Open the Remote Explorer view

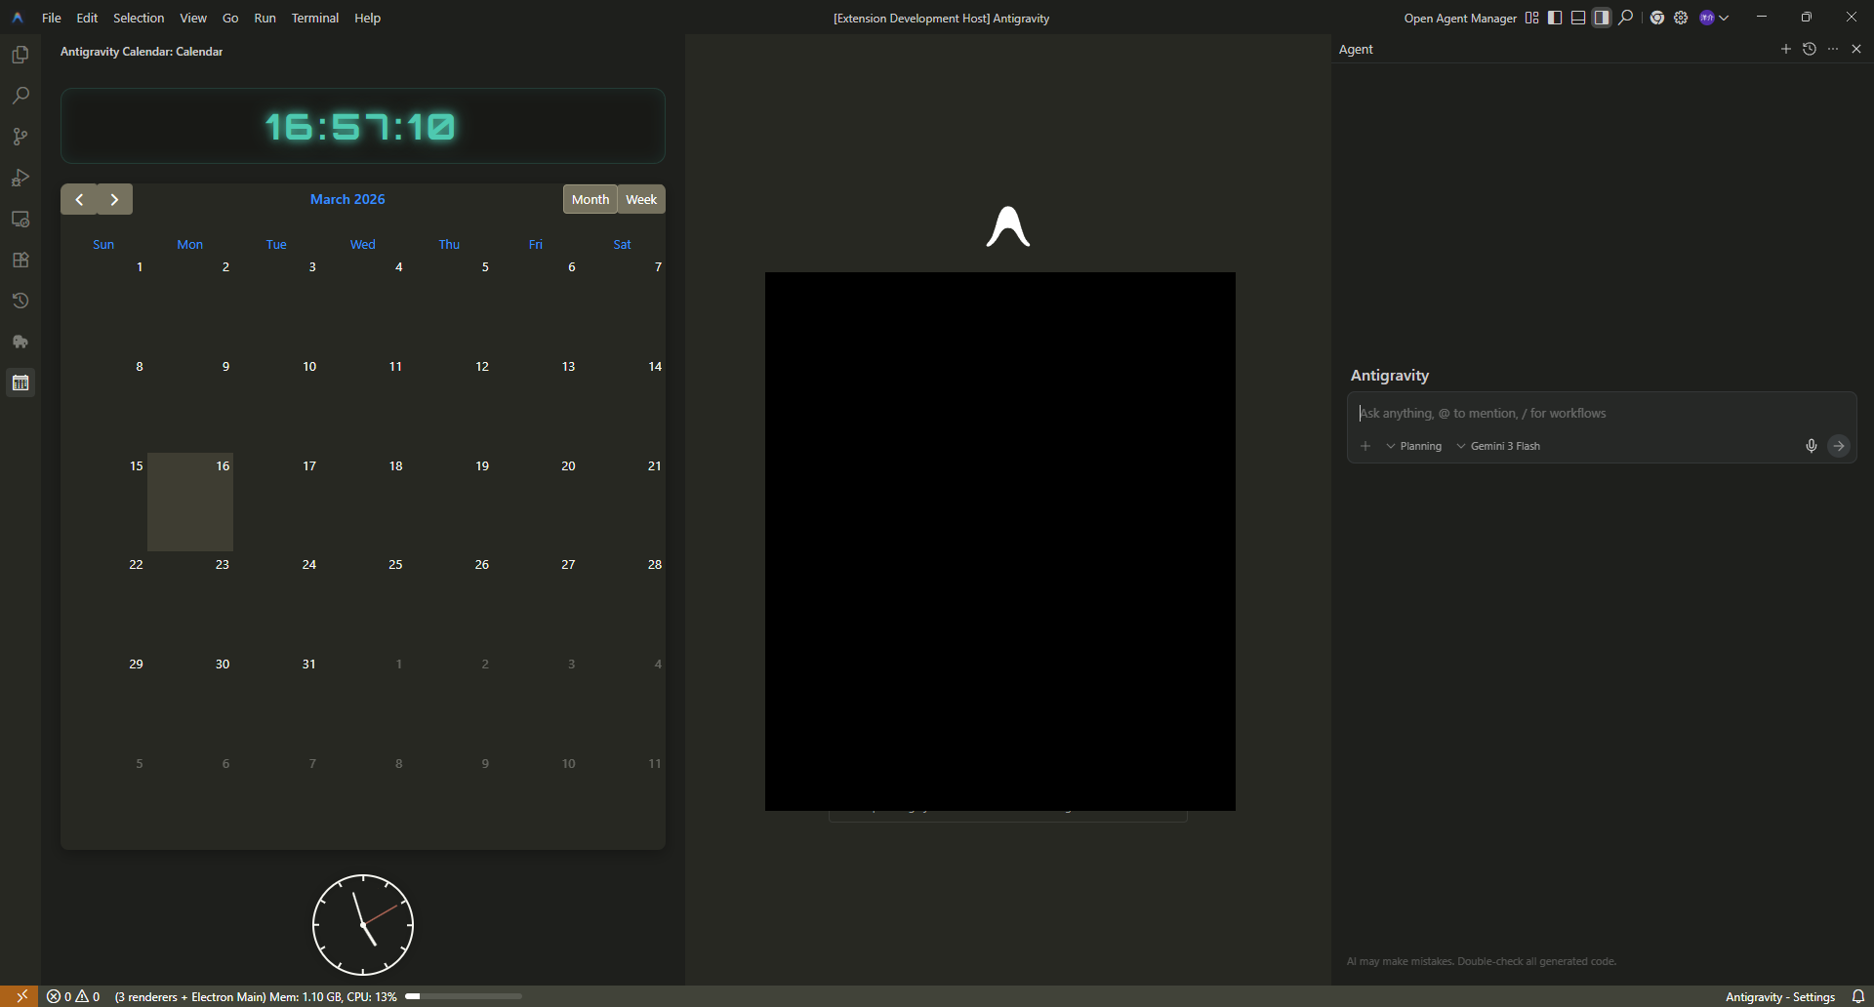(20, 219)
